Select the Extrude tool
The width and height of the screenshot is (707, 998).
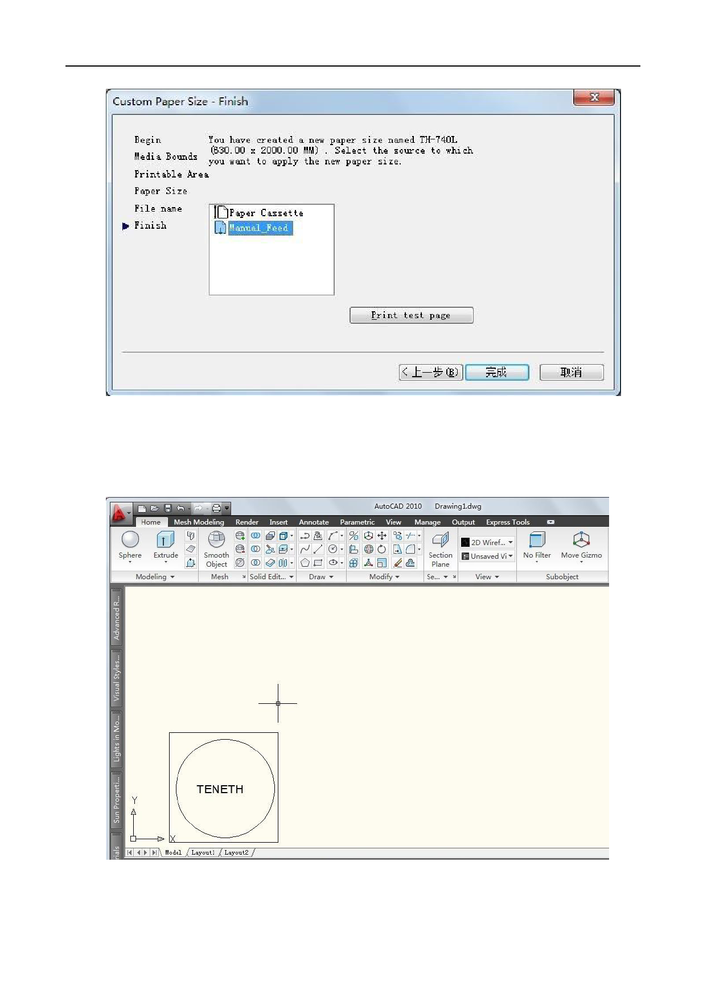pyautogui.click(x=166, y=540)
